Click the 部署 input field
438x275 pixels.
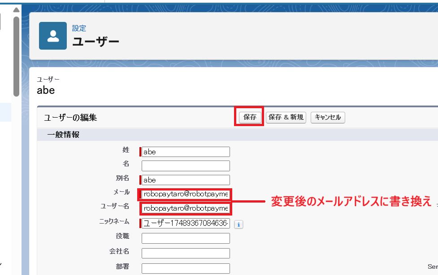pos(186,268)
